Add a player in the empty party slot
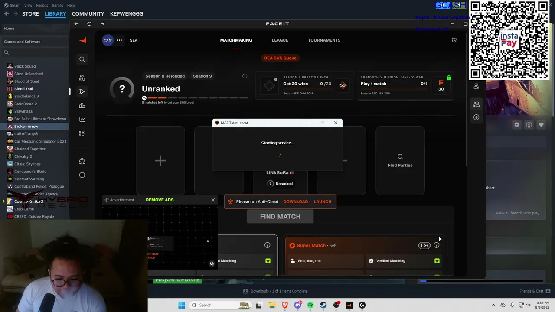This screenshot has height=312, width=555. click(160, 161)
